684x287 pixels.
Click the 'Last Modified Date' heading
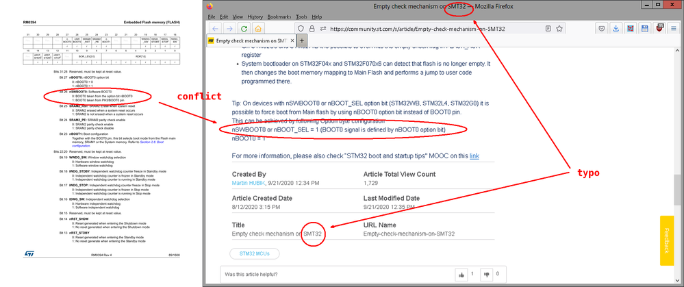(x=392, y=198)
